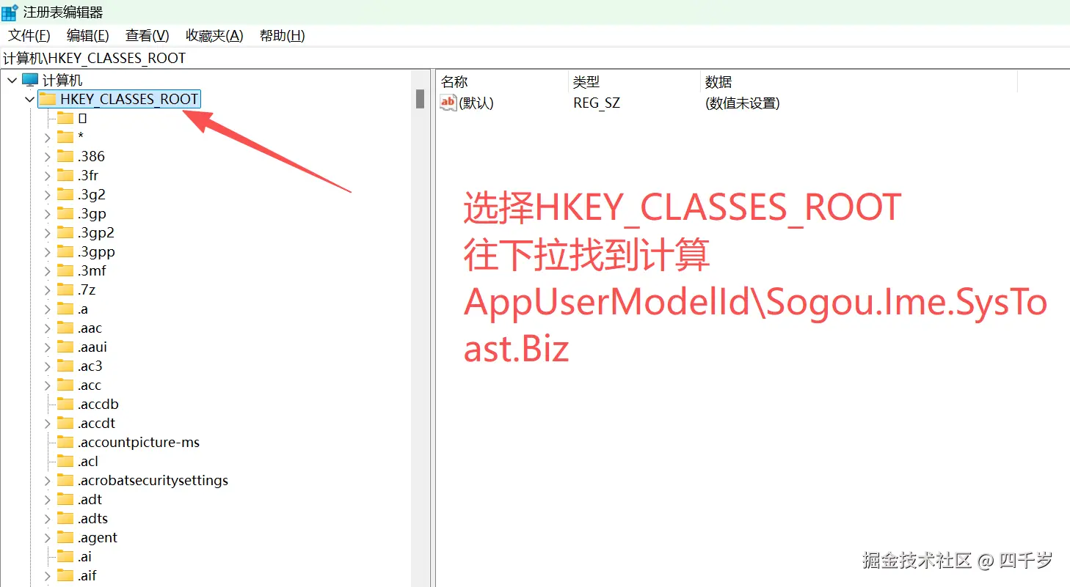Viewport: 1070px width, 587px height.
Task: Expand the .3gp tree node
Action: [x=46, y=213]
